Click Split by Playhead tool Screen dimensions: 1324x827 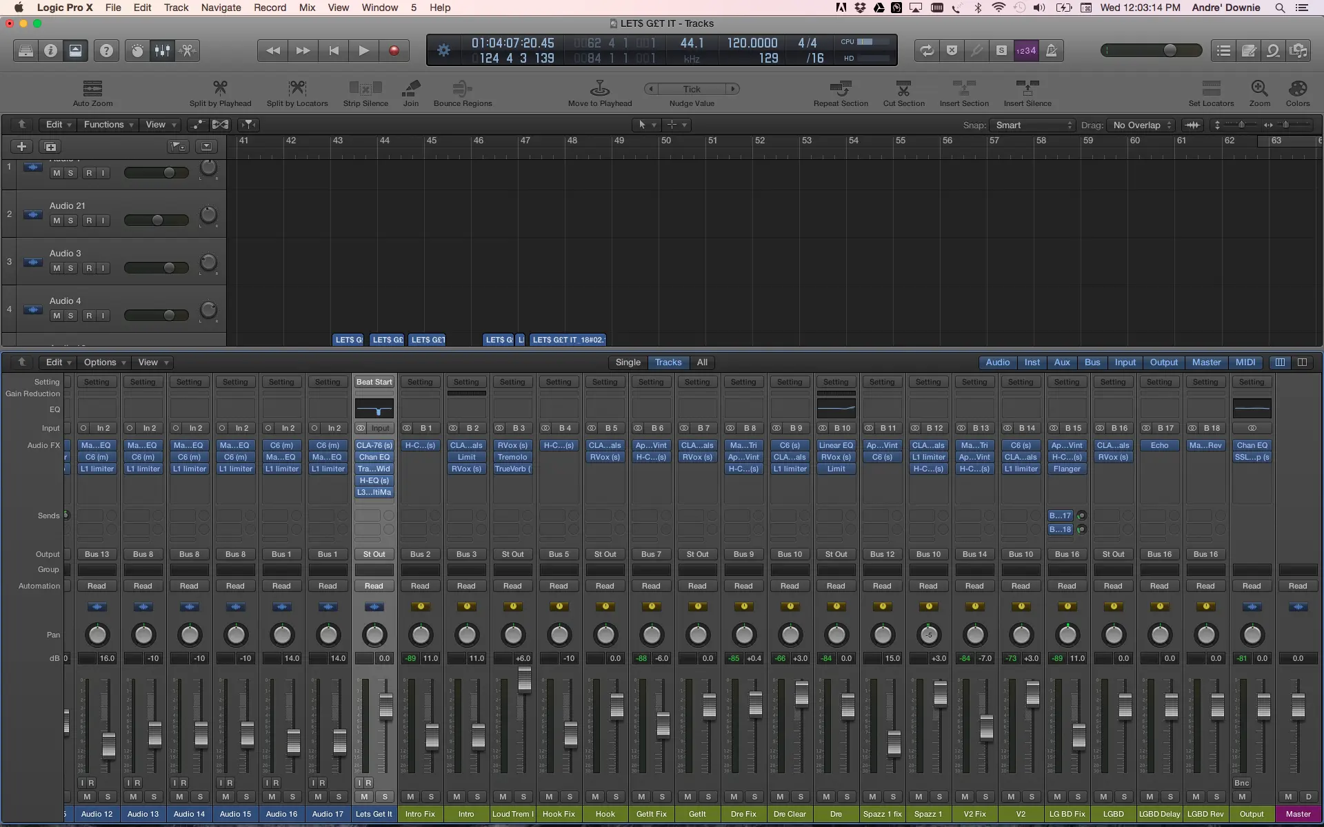coord(220,94)
